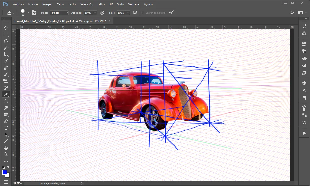Screen dimensions: 310x186
Task: Open the Glyphs panel icon
Action: point(304,122)
